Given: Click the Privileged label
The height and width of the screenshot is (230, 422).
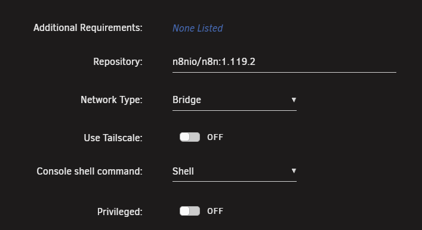Looking at the screenshot, I should point(120,212).
